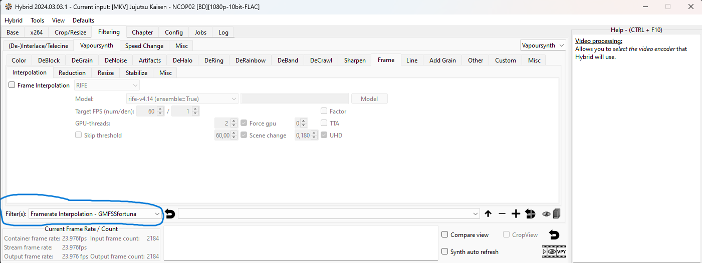Click the minus icon in filter row
Viewport: 702px width, 263px height.
point(502,214)
